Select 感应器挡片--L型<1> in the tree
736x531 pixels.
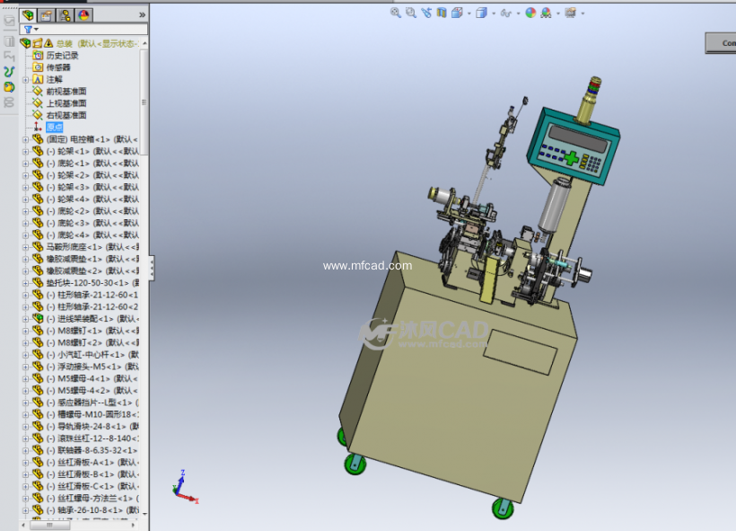[92, 403]
